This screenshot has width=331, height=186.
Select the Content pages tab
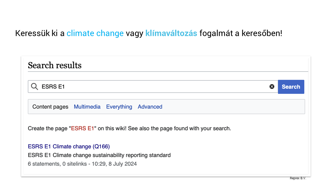tap(50, 107)
